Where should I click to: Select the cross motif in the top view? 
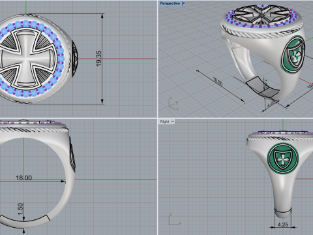25,58
